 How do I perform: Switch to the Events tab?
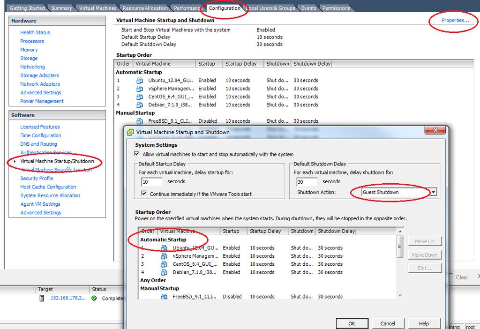pos(308,8)
